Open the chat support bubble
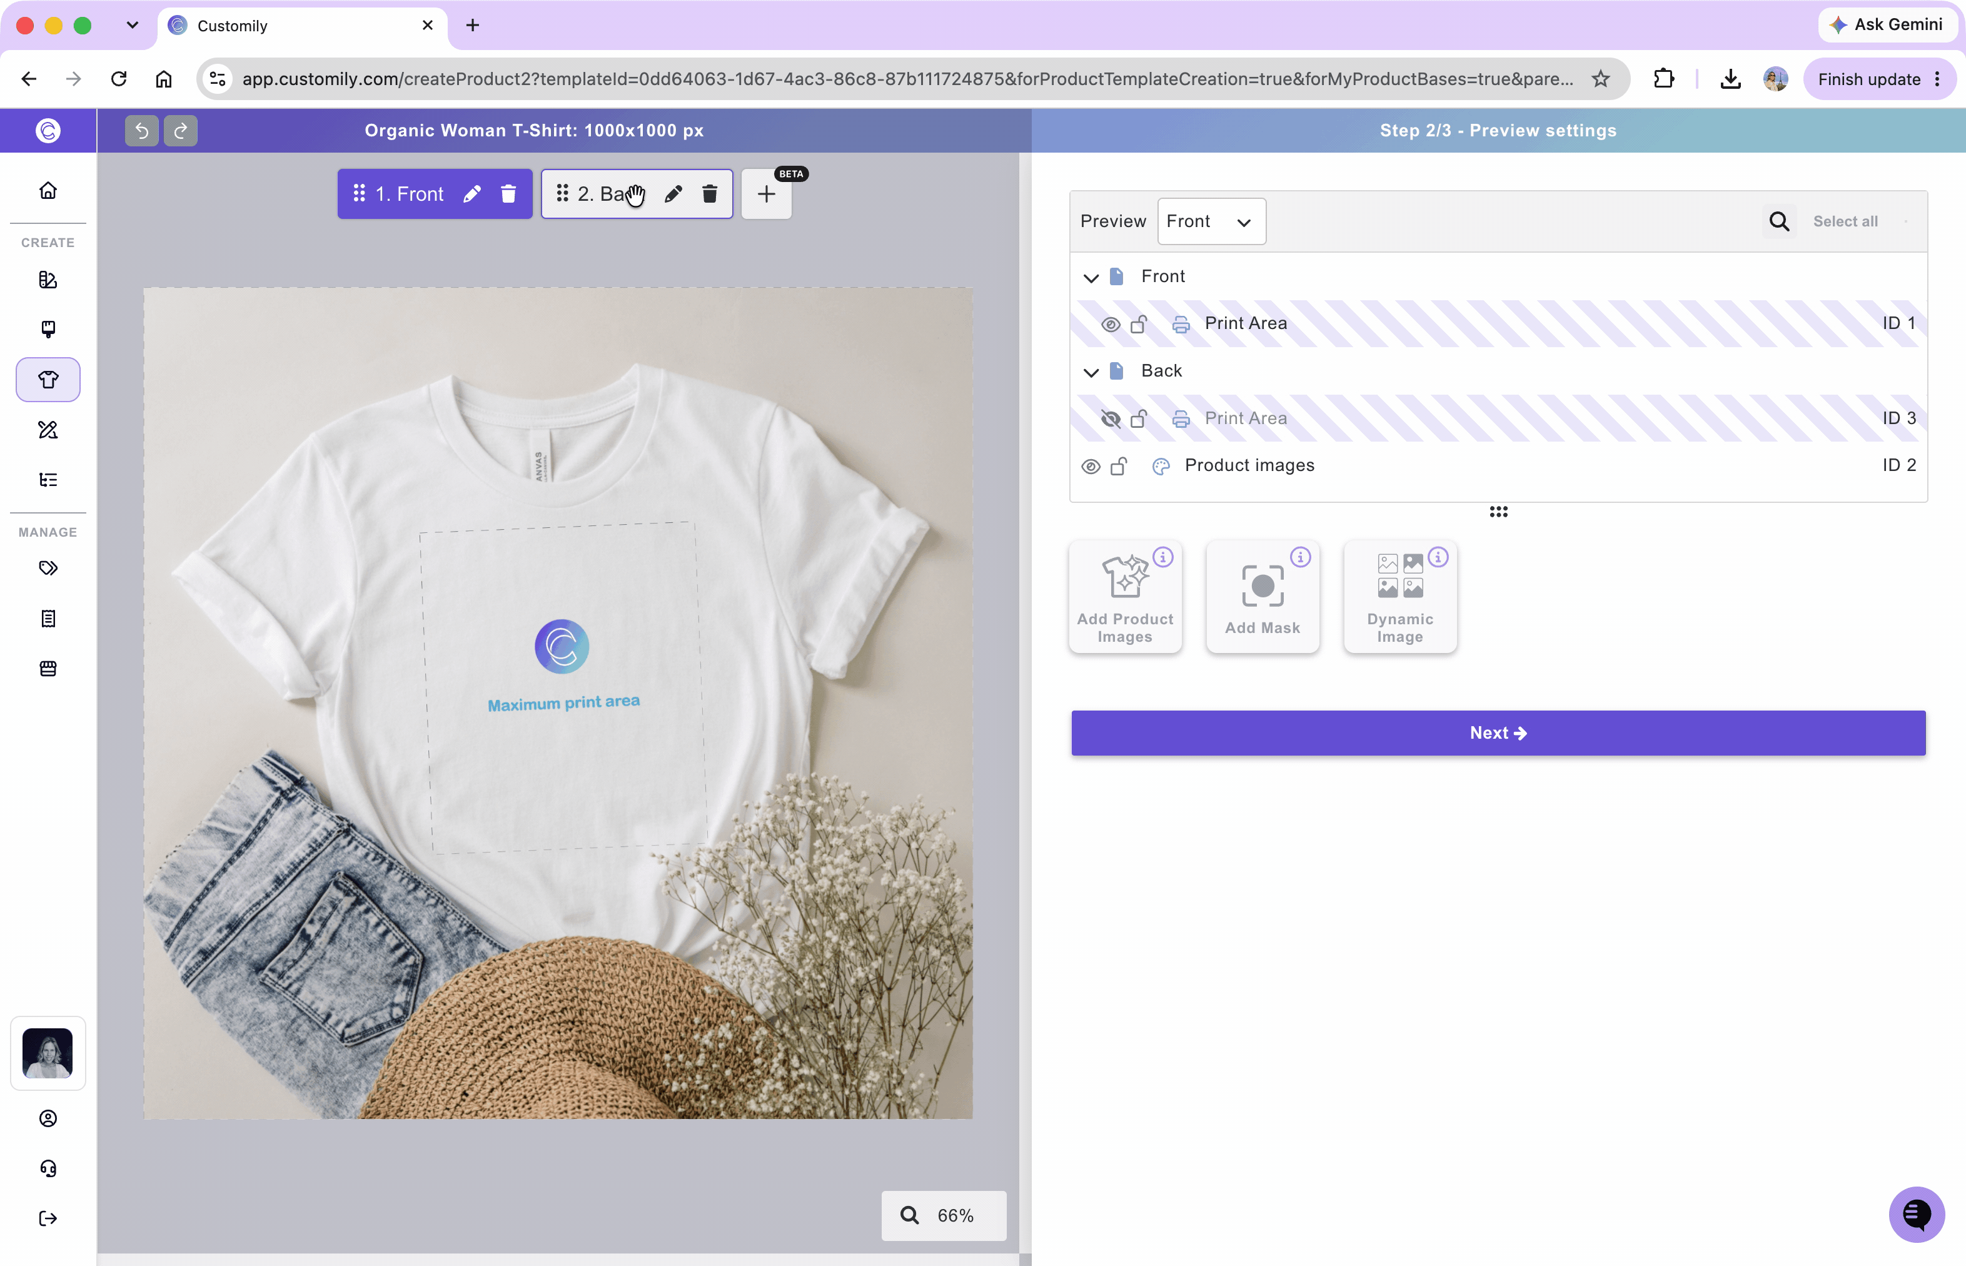Image resolution: width=1966 pixels, height=1266 pixels. pos(1916,1213)
